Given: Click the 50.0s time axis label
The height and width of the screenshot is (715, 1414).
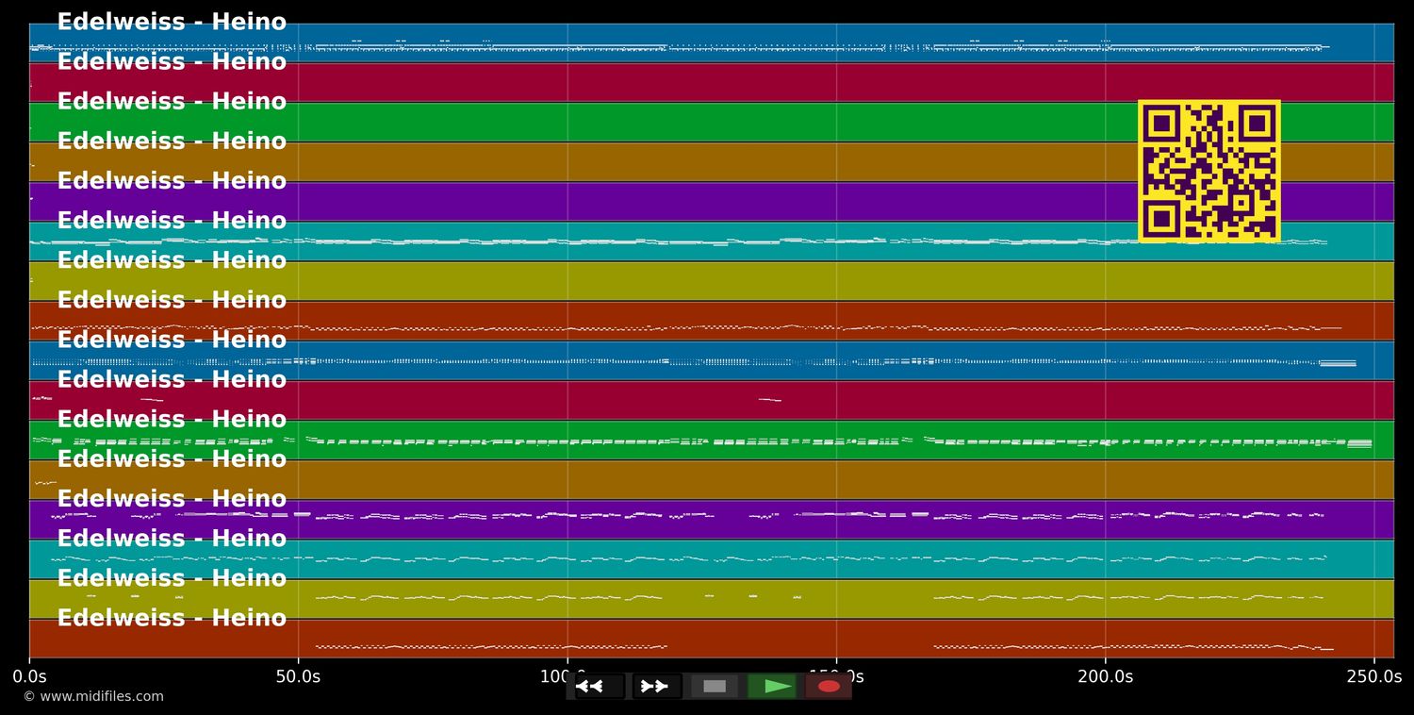Looking at the screenshot, I should [x=298, y=676].
